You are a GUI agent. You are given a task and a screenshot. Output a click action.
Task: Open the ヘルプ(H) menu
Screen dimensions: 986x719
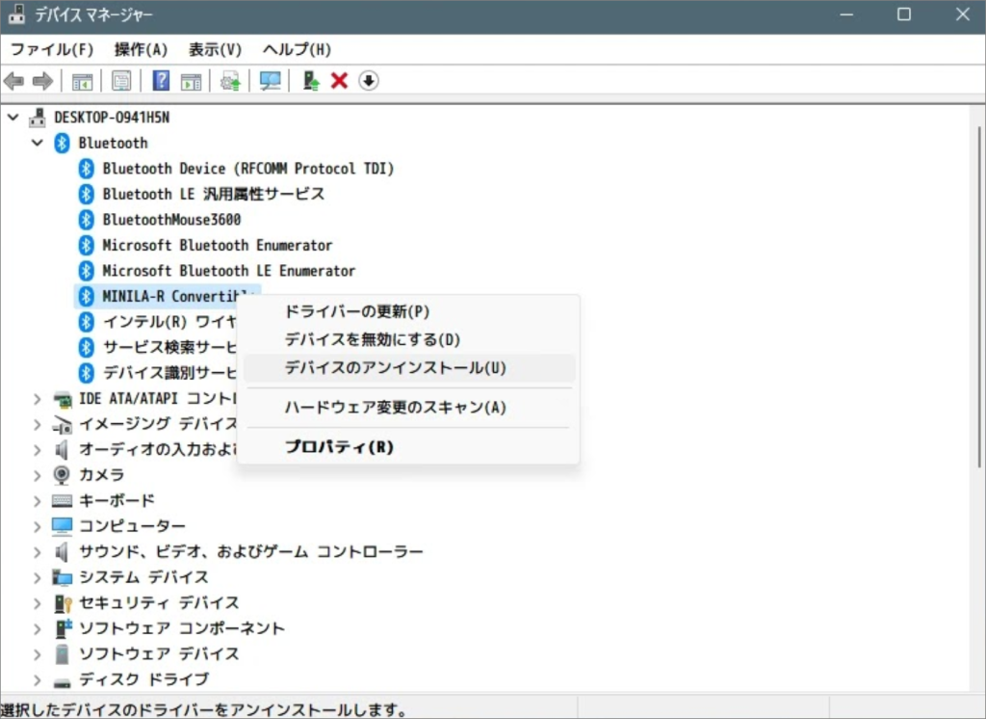point(297,49)
